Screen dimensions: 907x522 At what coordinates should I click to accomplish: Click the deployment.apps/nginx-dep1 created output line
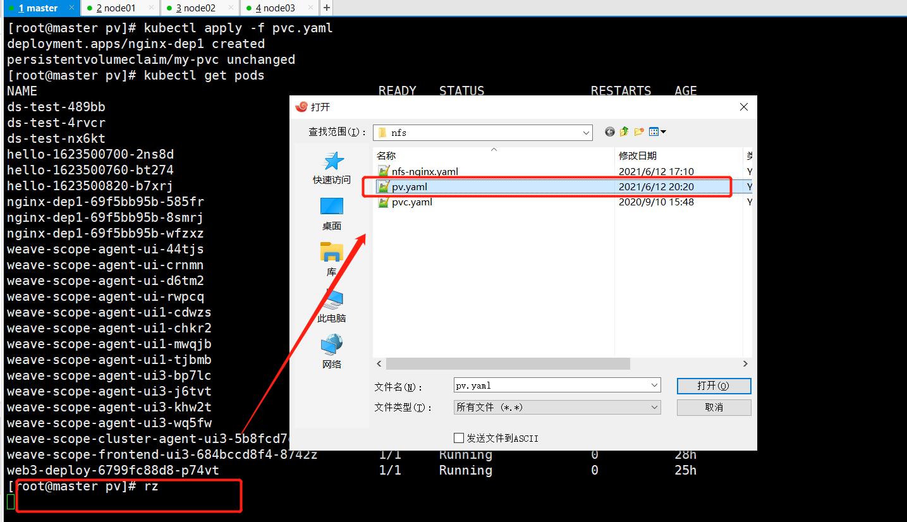tap(136, 44)
